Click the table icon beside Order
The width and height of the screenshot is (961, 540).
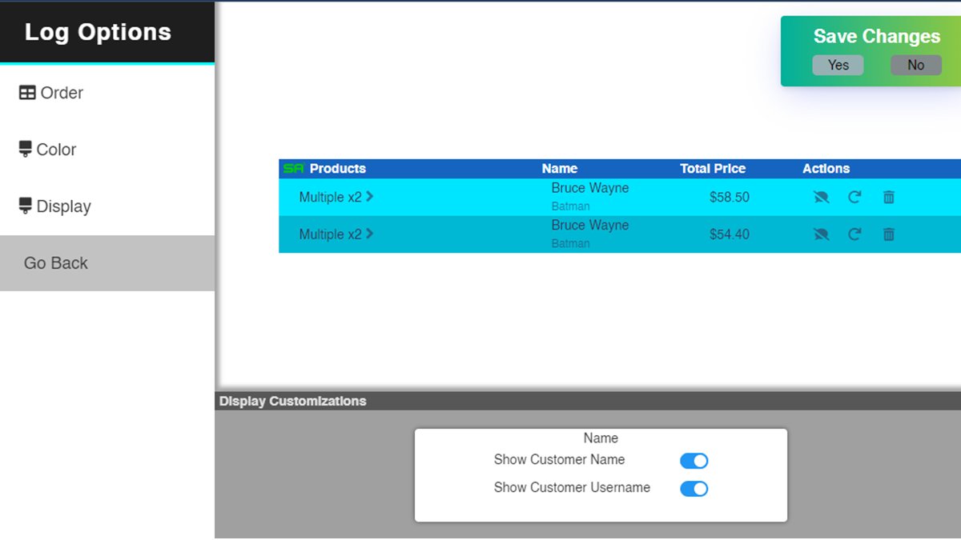tap(27, 93)
